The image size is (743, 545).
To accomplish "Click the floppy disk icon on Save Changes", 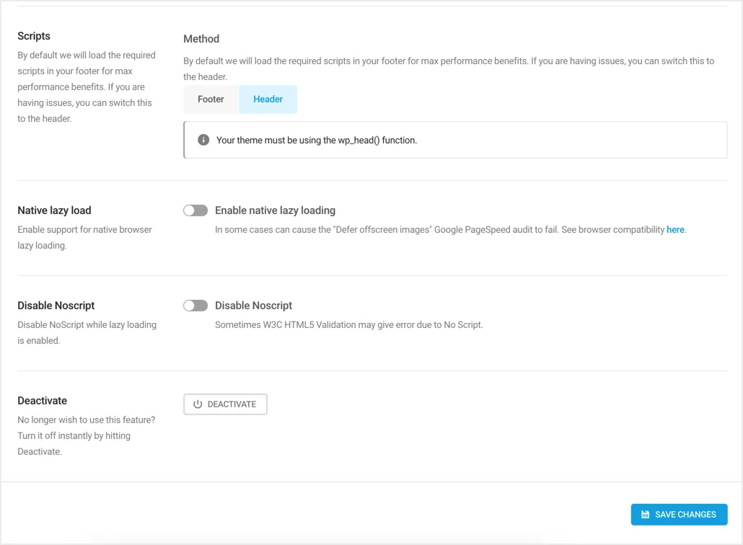I will (x=646, y=515).
